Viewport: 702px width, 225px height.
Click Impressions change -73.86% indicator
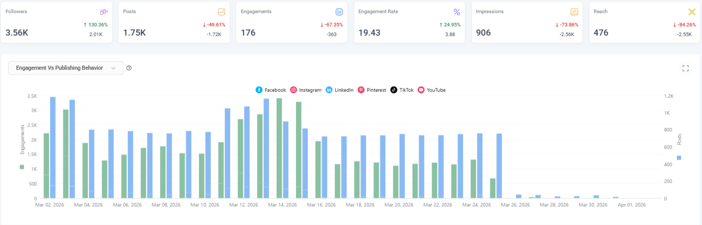pos(567,24)
